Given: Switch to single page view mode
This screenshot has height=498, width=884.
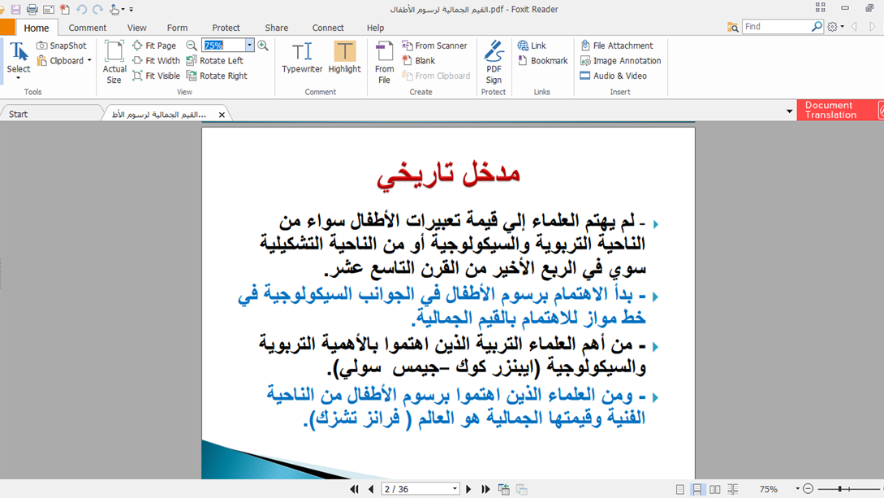Looking at the screenshot, I should [680, 489].
